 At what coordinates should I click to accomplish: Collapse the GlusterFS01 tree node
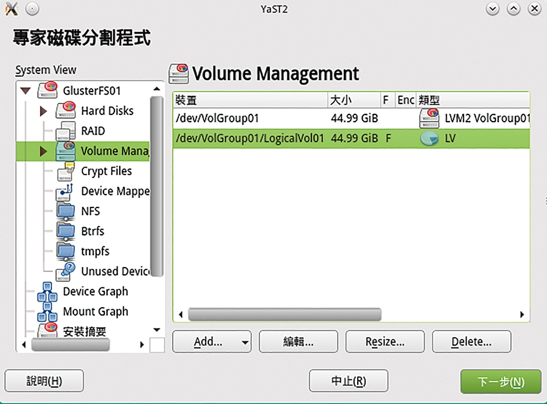tap(26, 91)
